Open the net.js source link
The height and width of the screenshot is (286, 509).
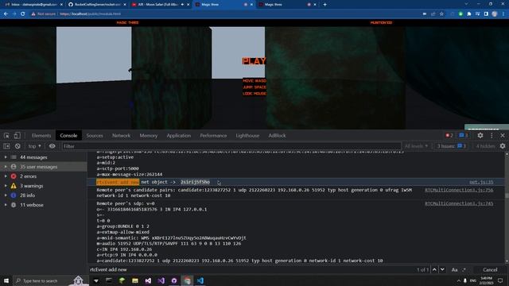(x=481, y=182)
